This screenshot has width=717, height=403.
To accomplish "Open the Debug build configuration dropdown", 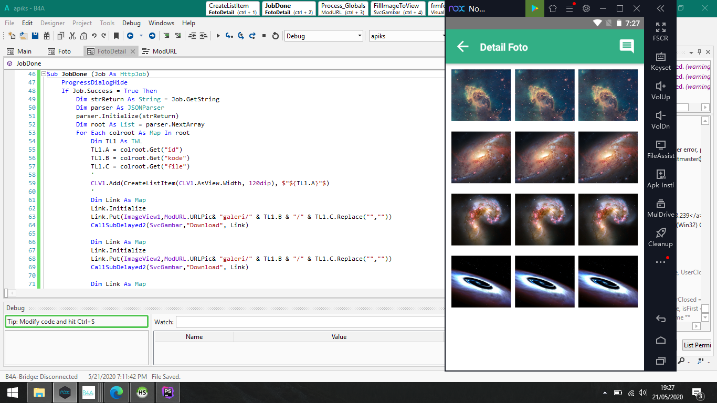I will [x=360, y=36].
